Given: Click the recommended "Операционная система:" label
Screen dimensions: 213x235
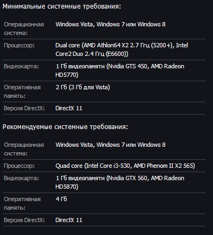Looking at the screenshot, I should (x=24, y=149).
